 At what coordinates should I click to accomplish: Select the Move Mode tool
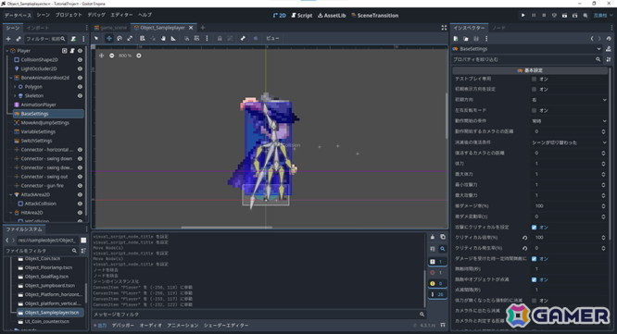(x=109, y=38)
